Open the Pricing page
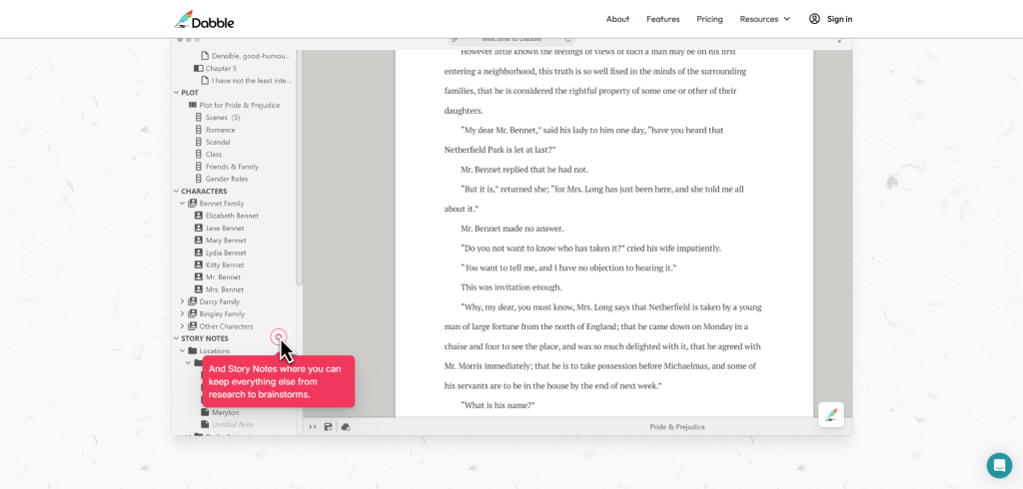Screen dimensions: 1023x489 [x=709, y=19]
